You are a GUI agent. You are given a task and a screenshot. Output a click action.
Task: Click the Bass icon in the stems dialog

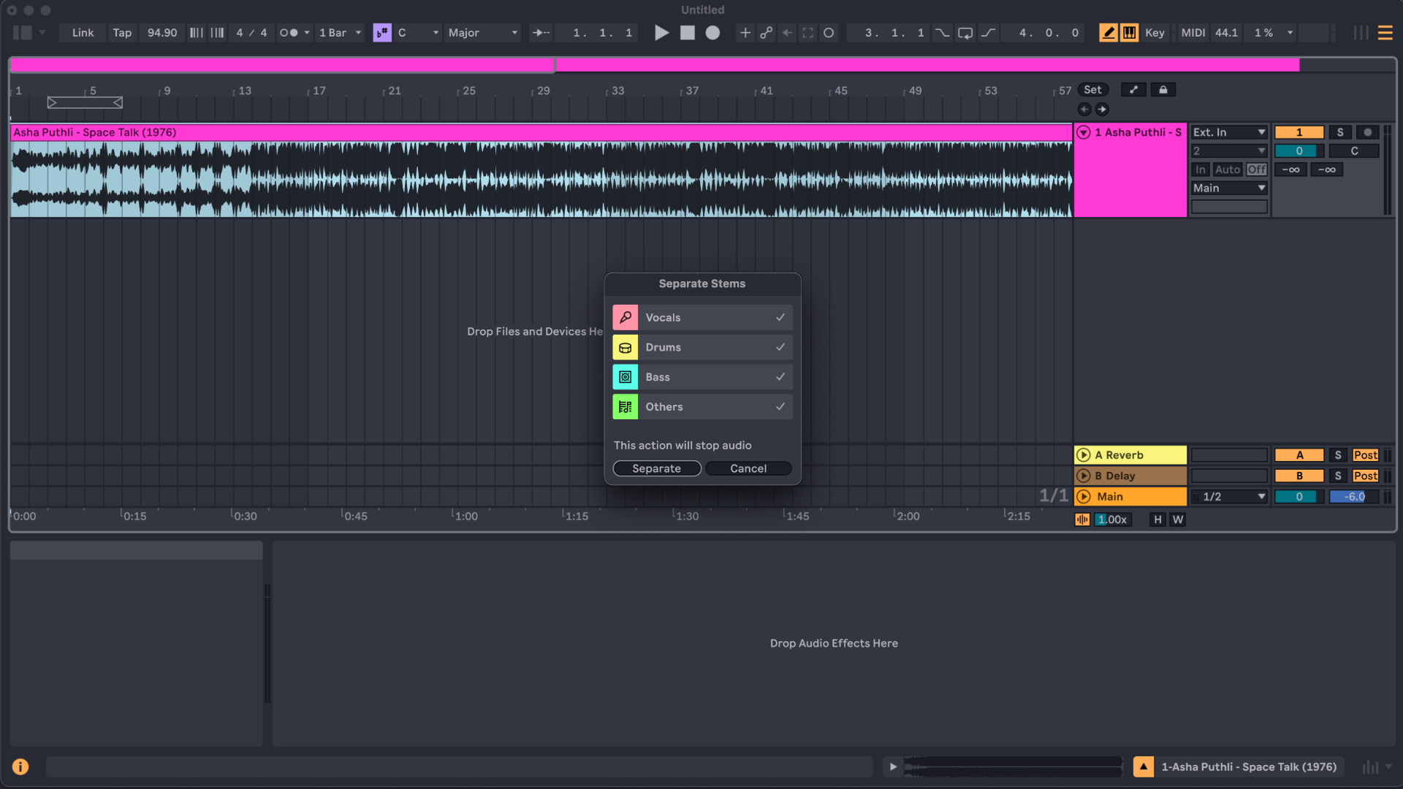pos(626,377)
